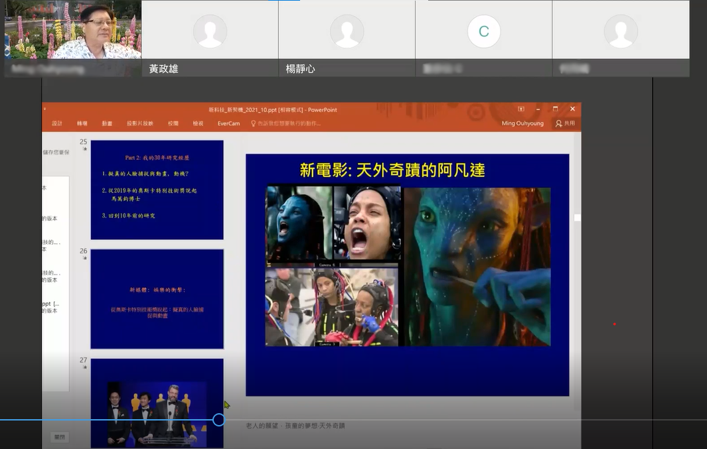The width and height of the screenshot is (707, 449).
Task: Click the behind-the-scenes mocap crew image
Action: tap(332, 307)
